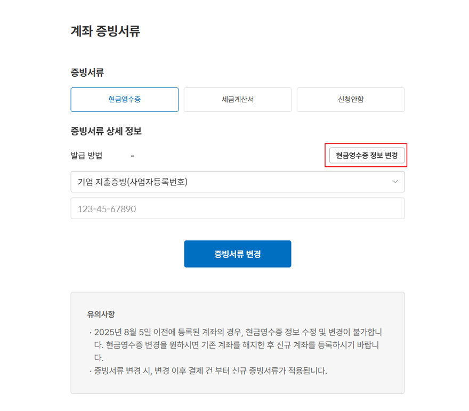Select the 현금영수증 document type option
The width and height of the screenshot is (469, 411).
click(x=124, y=100)
